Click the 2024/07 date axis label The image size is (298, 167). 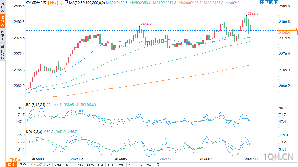pyautogui.click(x=206, y=159)
